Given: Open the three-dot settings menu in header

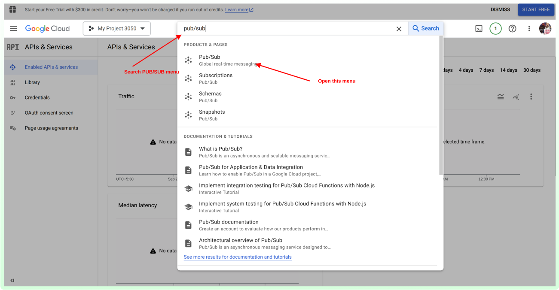Looking at the screenshot, I should [529, 29].
